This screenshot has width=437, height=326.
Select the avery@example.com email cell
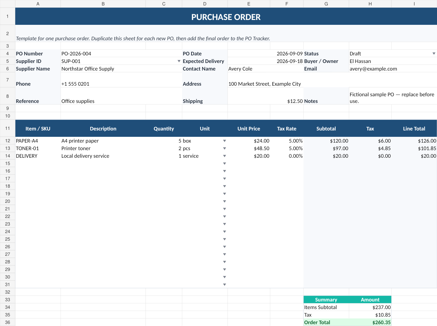(393, 69)
